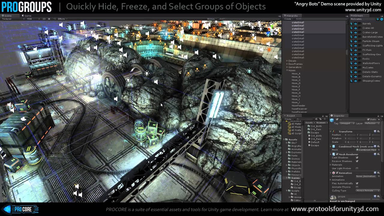Open the Transform component help icon
Image resolution: width=384 pixels, height=216 pixels.
point(375,131)
